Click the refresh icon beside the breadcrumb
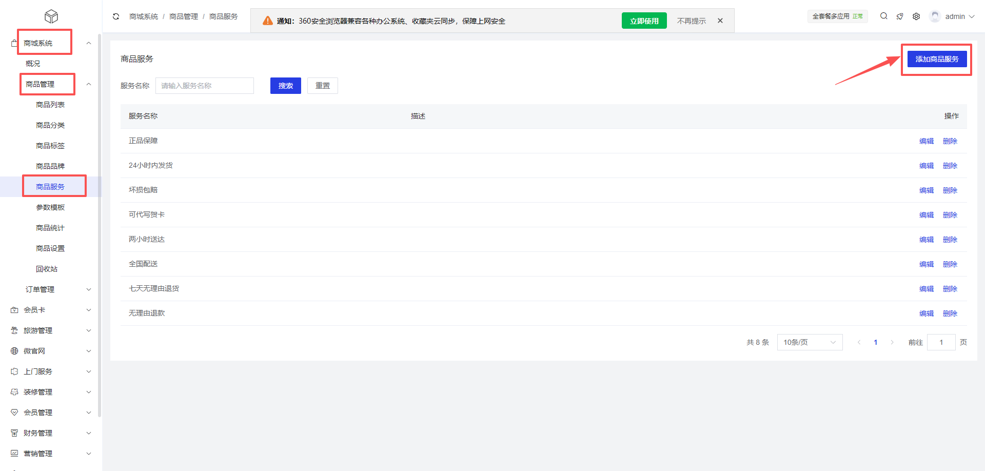The height and width of the screenshot is (471, 985). coord(116,16)
